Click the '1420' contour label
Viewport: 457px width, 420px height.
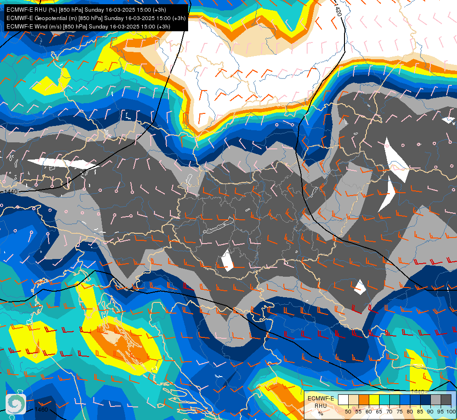pos(337,10)
